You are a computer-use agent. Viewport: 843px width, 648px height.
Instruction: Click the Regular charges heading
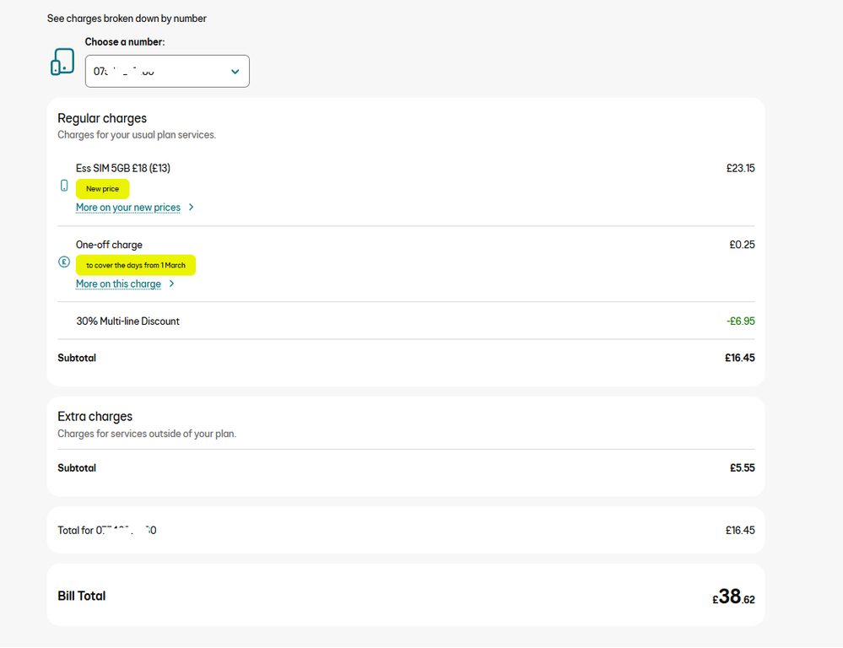pos(102,118)
